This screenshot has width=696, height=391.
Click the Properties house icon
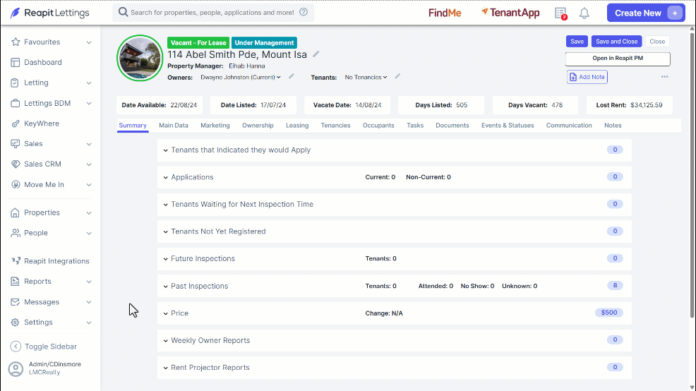(16, 212)
